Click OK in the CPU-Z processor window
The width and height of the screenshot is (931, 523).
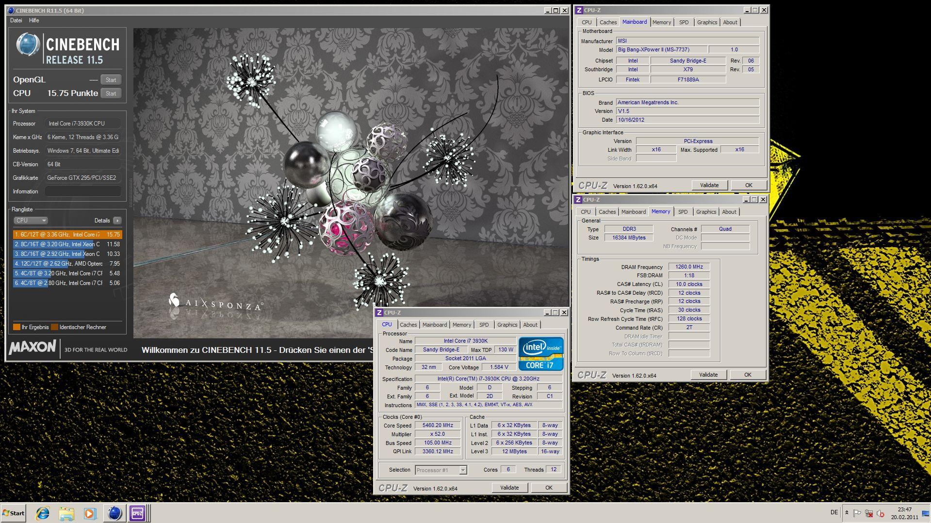coord(549,488)
